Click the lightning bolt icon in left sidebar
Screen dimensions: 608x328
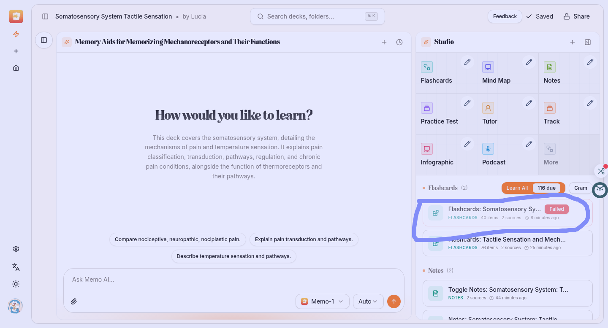16,34
